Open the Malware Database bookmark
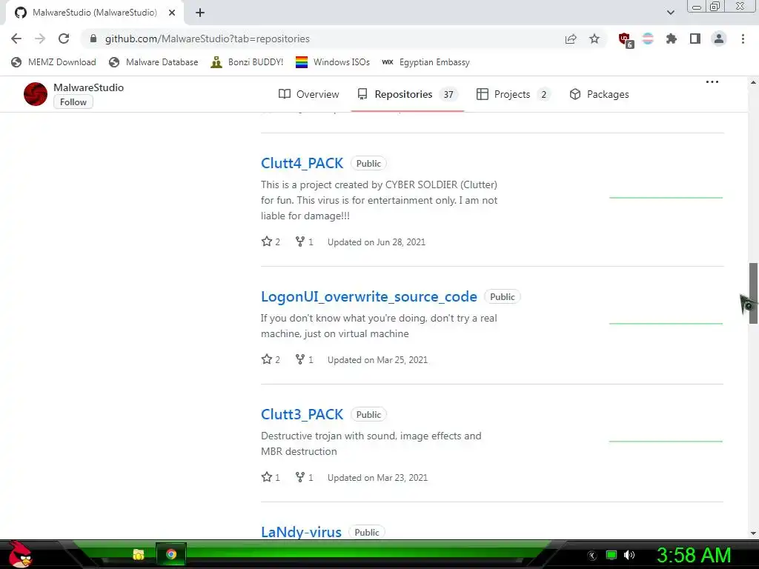The image size is (759, 569). coord(154,62)
